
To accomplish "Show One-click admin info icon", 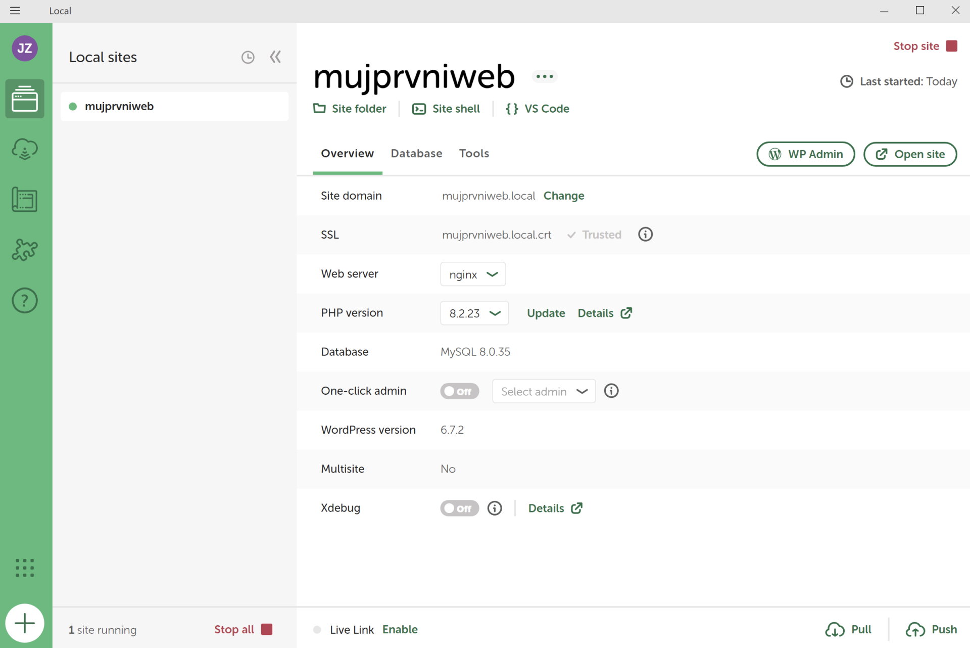I will (611, 391).
